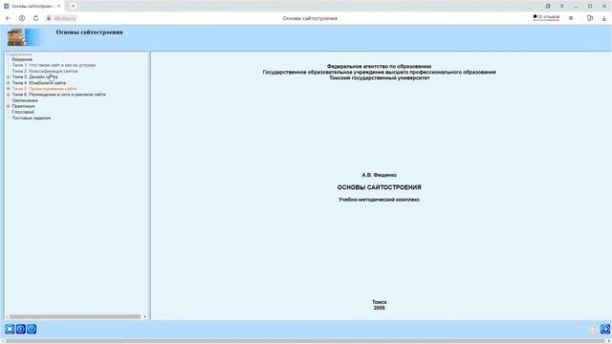Click the page bottom horizontal scrollbar
This screenshot has width=612, height=344.
pos(304,341)
